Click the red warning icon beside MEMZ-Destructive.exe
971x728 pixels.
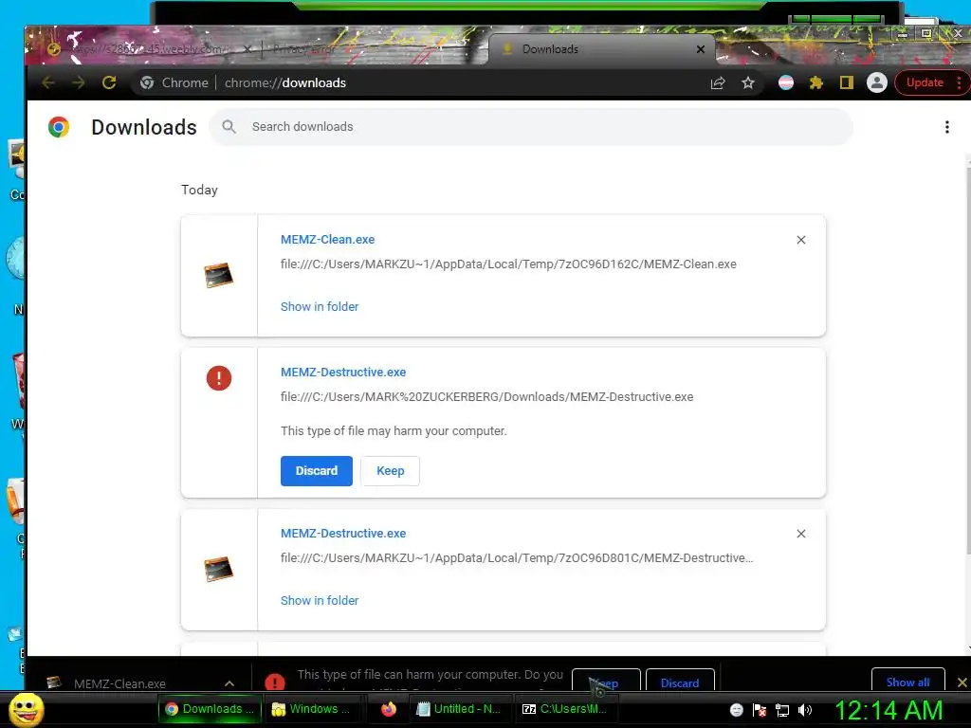[x=219, y=377]
